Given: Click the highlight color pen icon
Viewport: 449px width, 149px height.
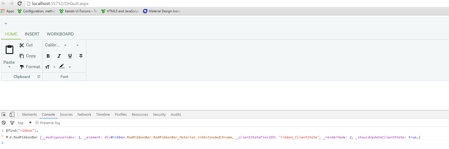Looking at the screenshot, I should [x=62, y=67].
